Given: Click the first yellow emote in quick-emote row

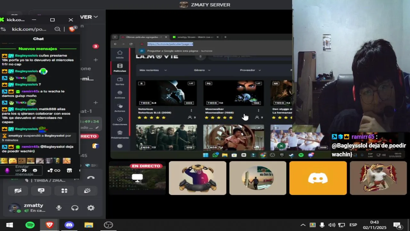Looking at the screenshot, I should 4,161.
